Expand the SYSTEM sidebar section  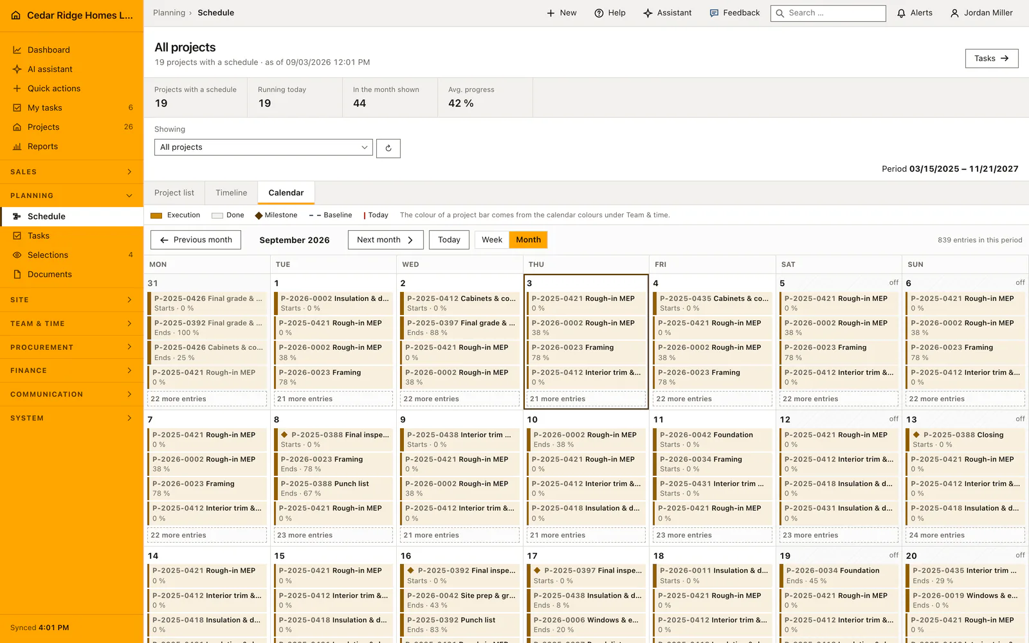(71, 418)
